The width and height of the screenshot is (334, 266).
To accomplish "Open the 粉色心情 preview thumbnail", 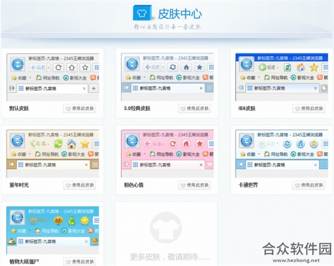I will tap(167, 154).
